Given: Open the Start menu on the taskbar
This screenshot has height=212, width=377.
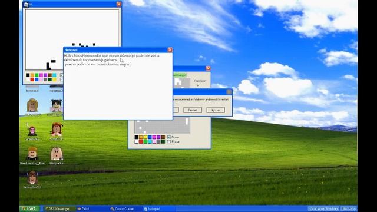Looking at the screenshot, I should point(29,208).
